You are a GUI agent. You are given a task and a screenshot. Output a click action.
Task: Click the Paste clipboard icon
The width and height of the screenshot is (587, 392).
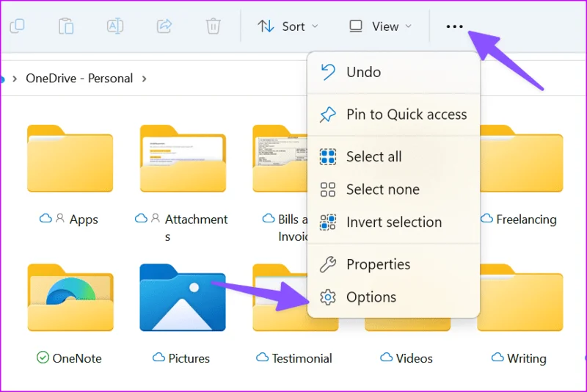click(x=66, y=26)
